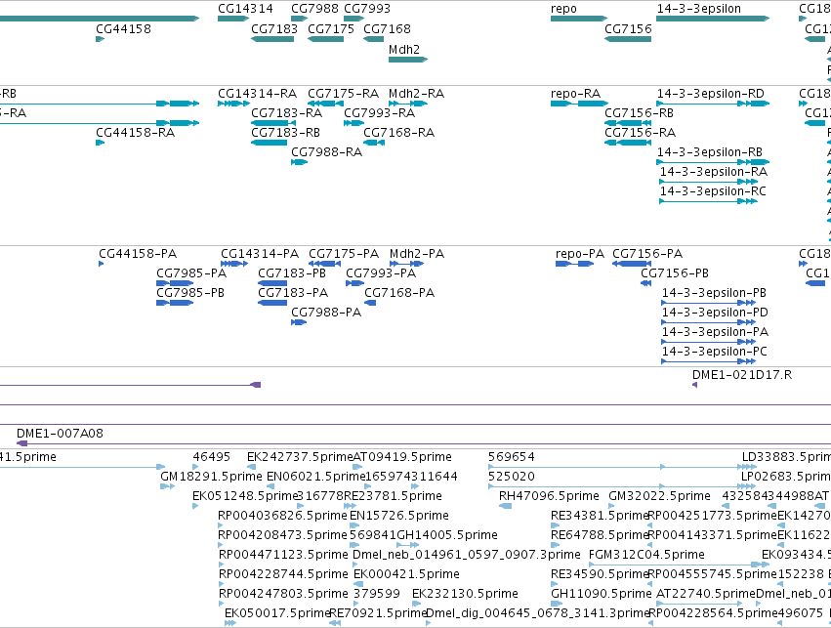Click transcript CG44158-RA
This screenshot has width=831, height=628.
click(101, 143)
